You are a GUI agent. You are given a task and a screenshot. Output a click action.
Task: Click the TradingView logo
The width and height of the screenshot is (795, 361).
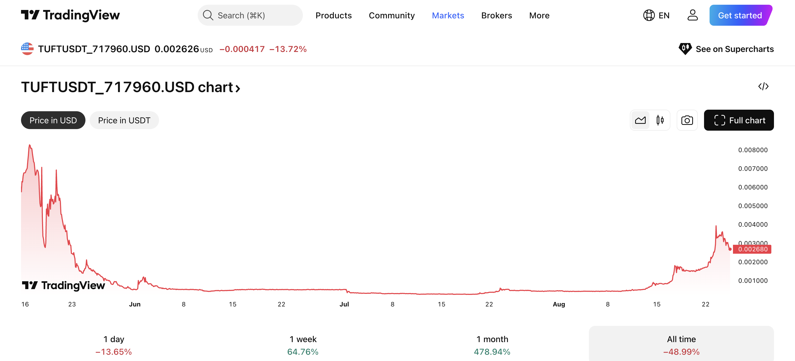tap(70, 15)
